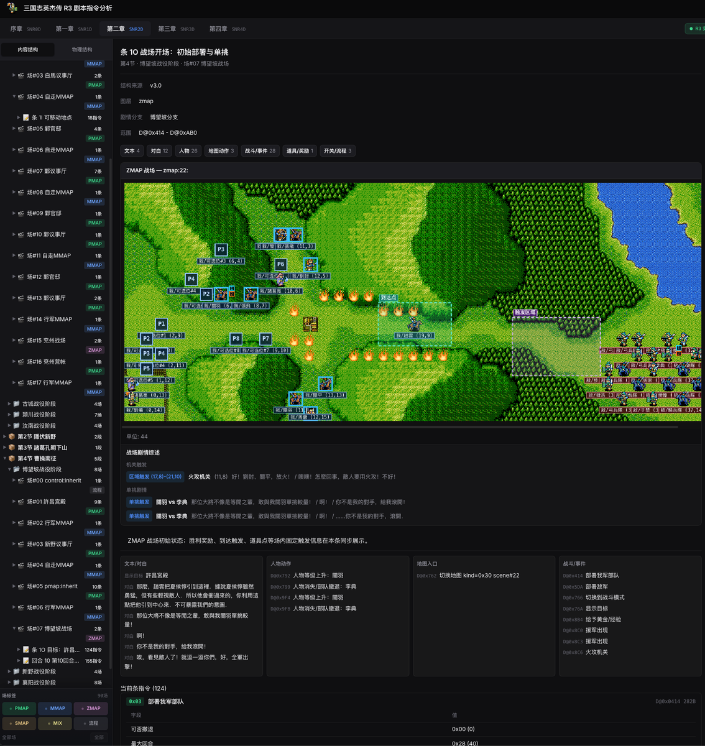Toggle the PMAP scene tag filter

(x=19, y=708)
